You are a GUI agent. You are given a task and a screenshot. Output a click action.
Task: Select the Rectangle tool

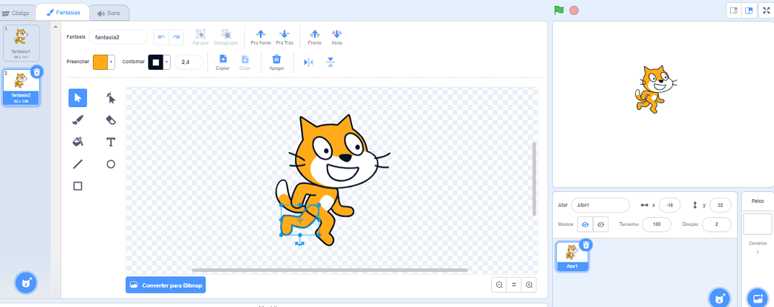tap(78, 186)
